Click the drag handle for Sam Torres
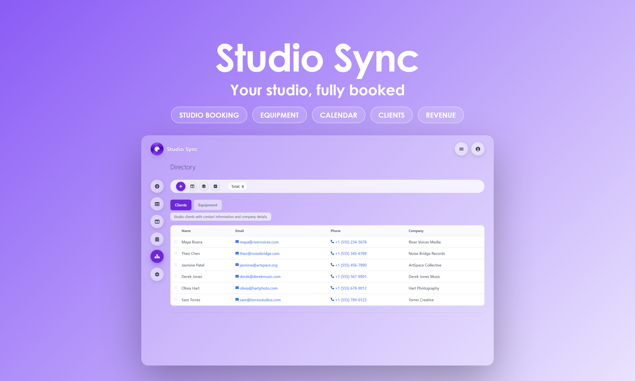The width and height of the screenshot is (635, 381). 176,299
